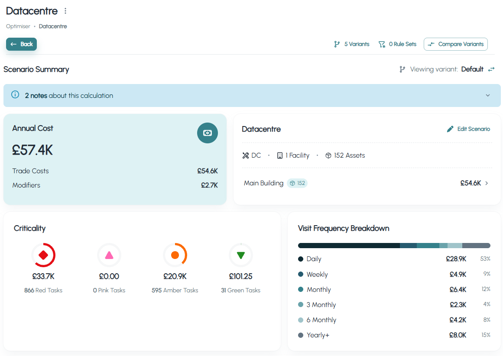503x356 pixels.
Task: Select the Yearly+ row in frequency breakdown
Action: [x=394, y=335]
